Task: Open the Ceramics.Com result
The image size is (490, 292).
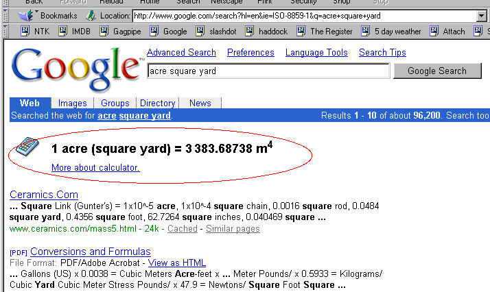Action: coord(44,195)
